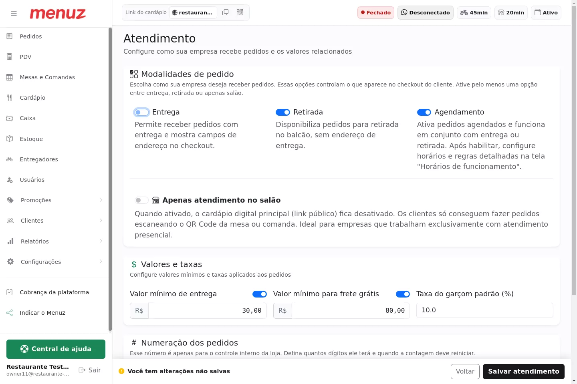Screen dimensions: 577x384
Task: Expand the Relatórios submenu chevron
Action: point(101,241)
